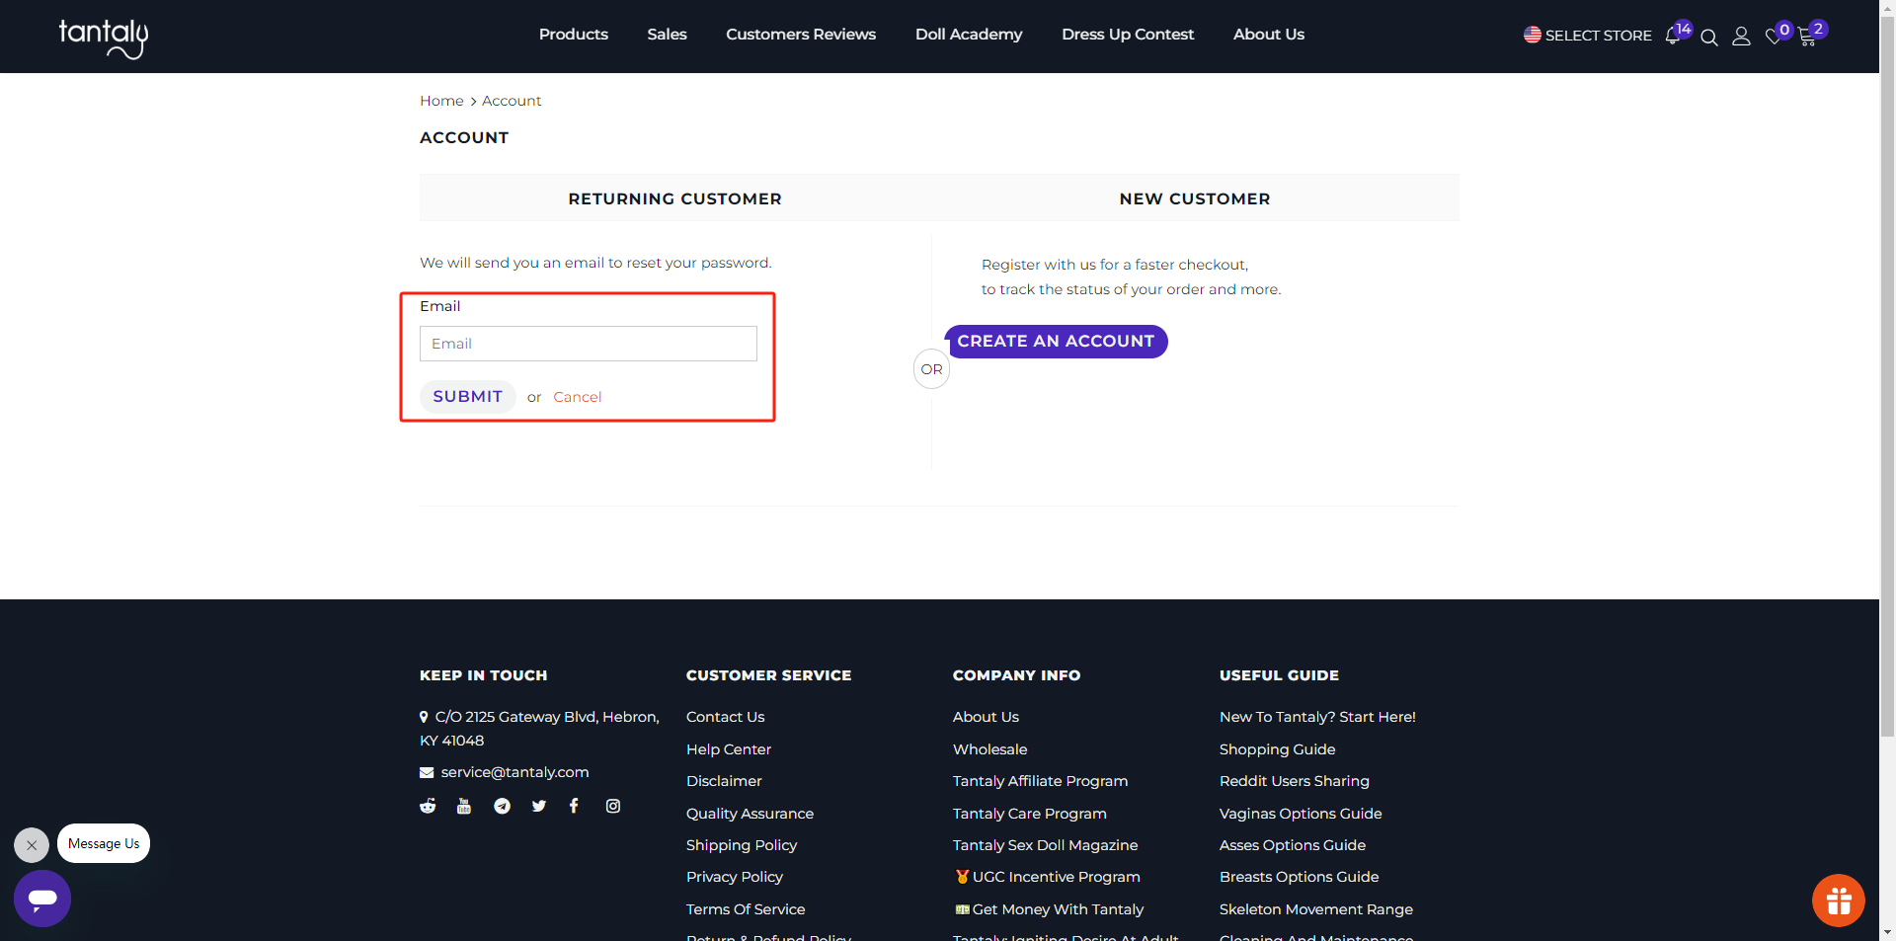The image size is (1896, 941).
Task: Click the US flag store icon
Action: click(x=1533, y=35)
